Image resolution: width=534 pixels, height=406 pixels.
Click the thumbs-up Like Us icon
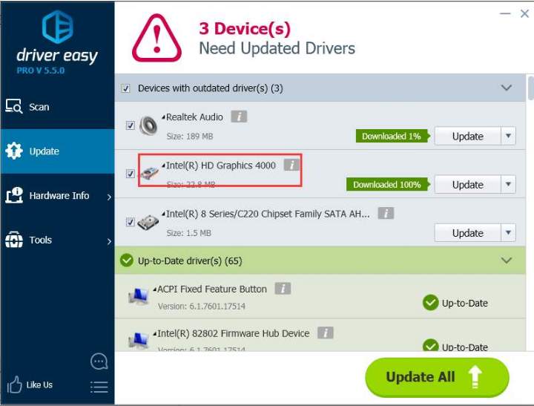point(14,384)
